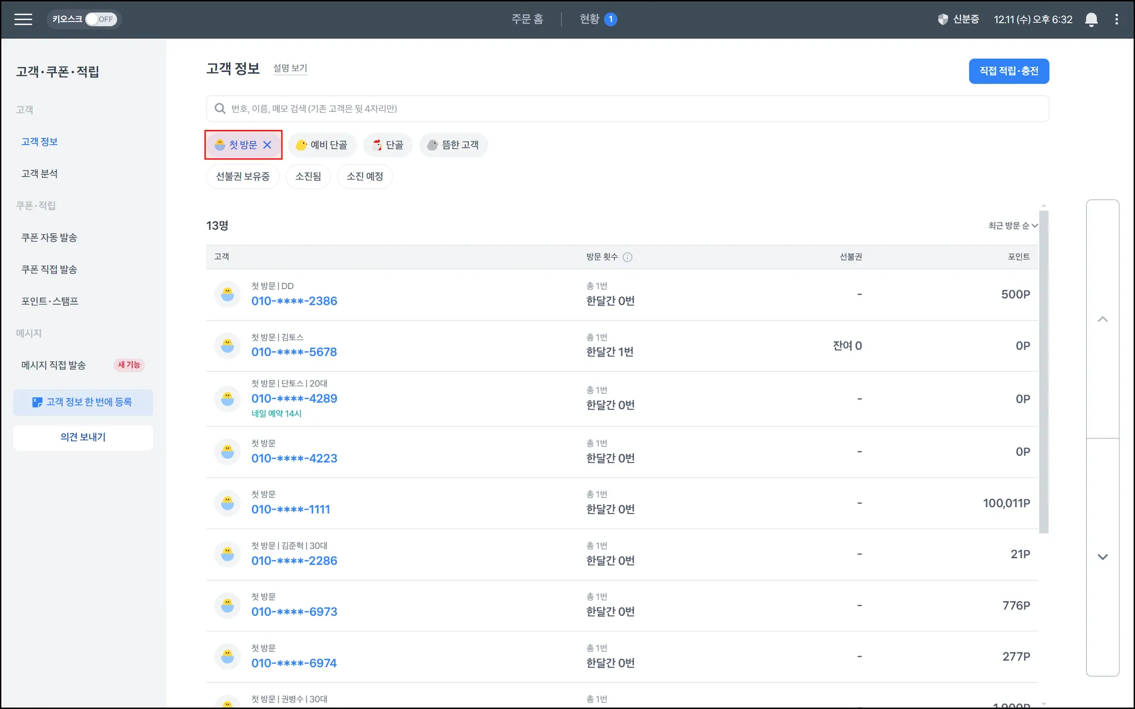This screenshot has height=709, width=1135.
Task: Open 고객 분석 in the sidebar
Action: [x=39, y=174]
